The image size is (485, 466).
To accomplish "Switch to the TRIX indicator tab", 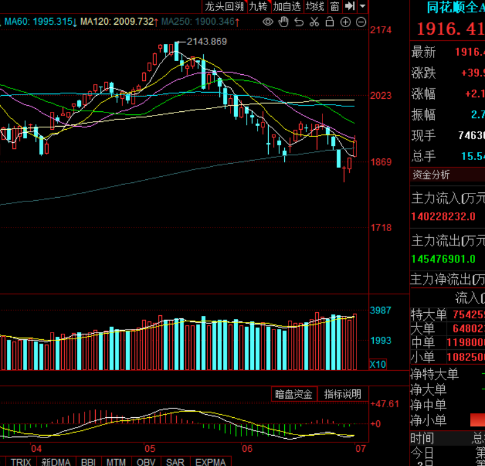I will (21, 461).
